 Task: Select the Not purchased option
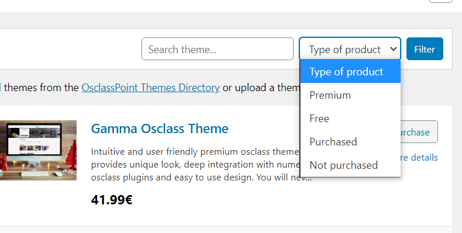coord(350,165)
